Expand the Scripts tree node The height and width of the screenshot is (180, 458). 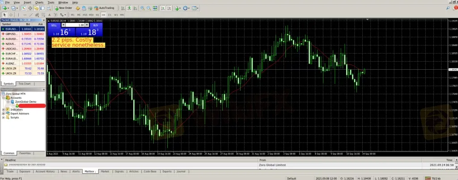pyautogui.click(x=4, y=117)
